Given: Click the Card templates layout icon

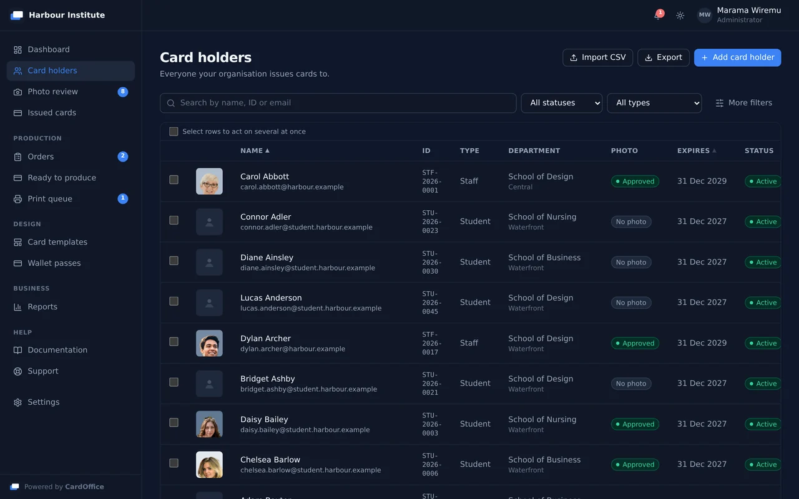Looking at the screenshot, I should click(x=17, y=242).
